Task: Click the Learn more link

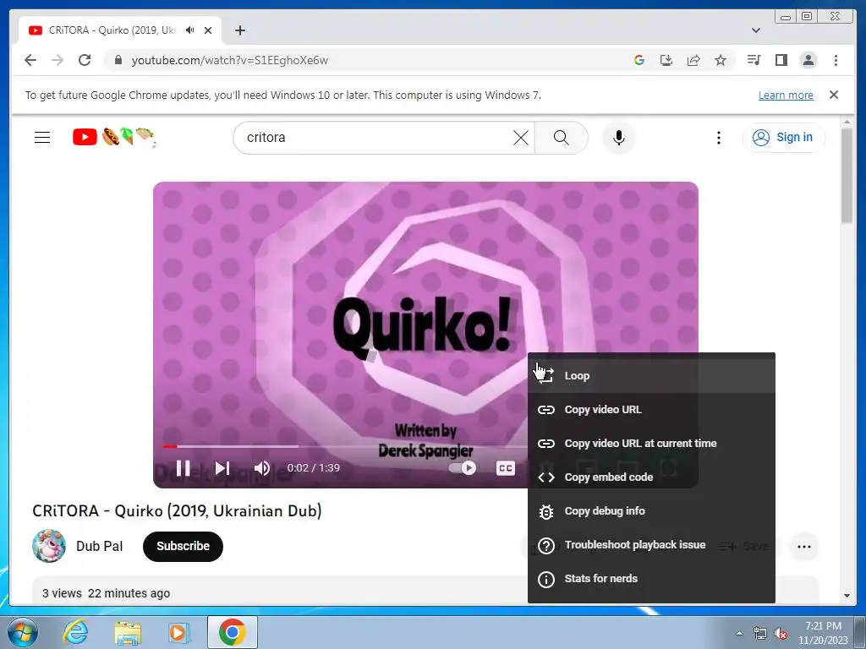Action: click(x=786, y=95)
